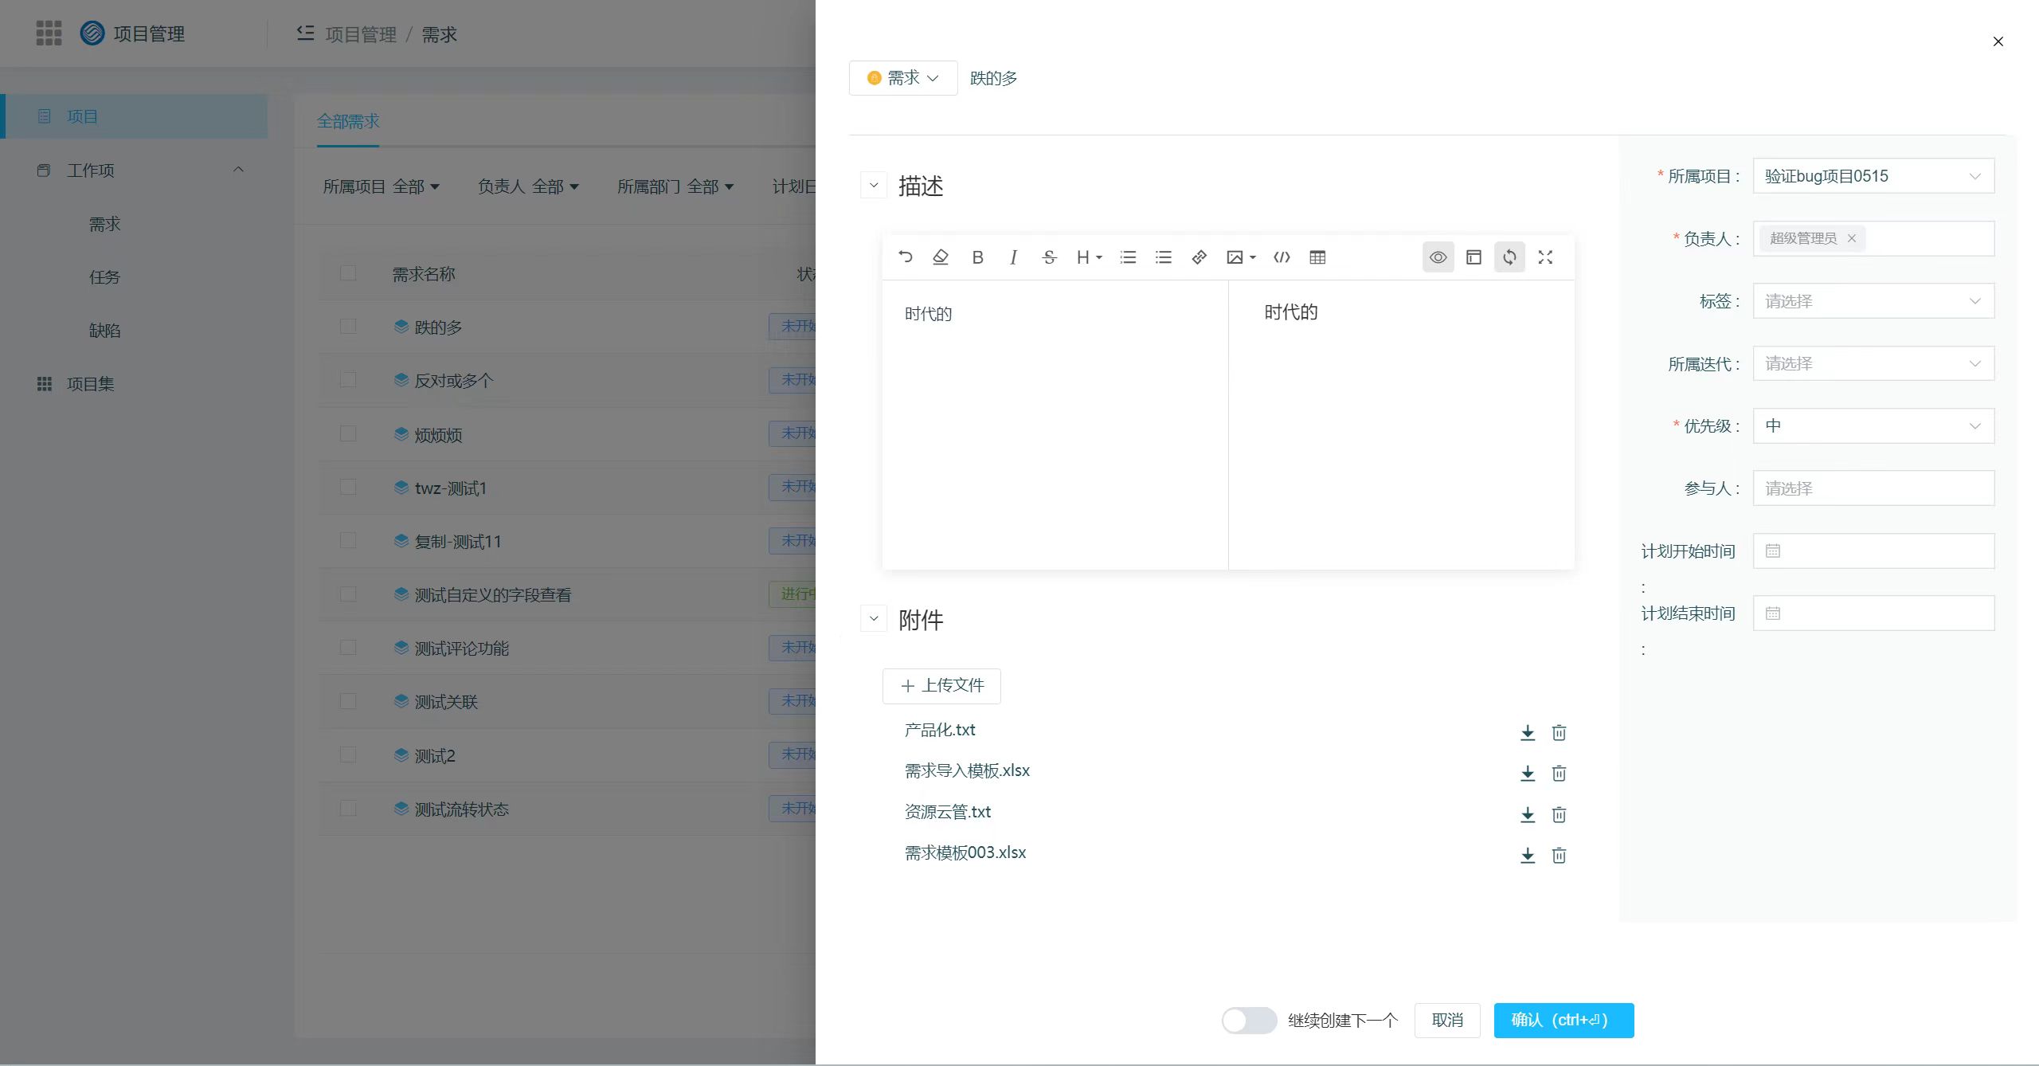Download 需求模板003.xlsx attachment
Screen dimensions: 2039x1066
(x=1528, y=855)
